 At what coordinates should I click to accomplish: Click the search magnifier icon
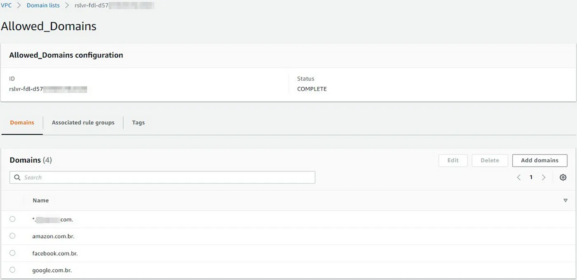[17, 177]
